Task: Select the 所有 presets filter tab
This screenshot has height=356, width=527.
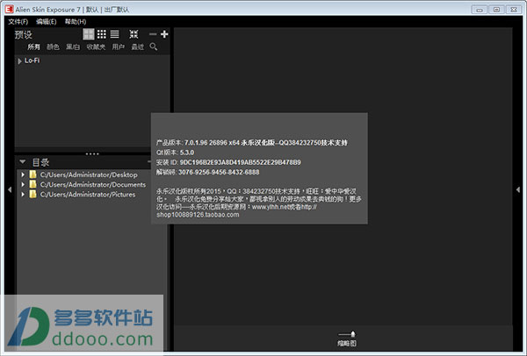Action: [33, 47]
